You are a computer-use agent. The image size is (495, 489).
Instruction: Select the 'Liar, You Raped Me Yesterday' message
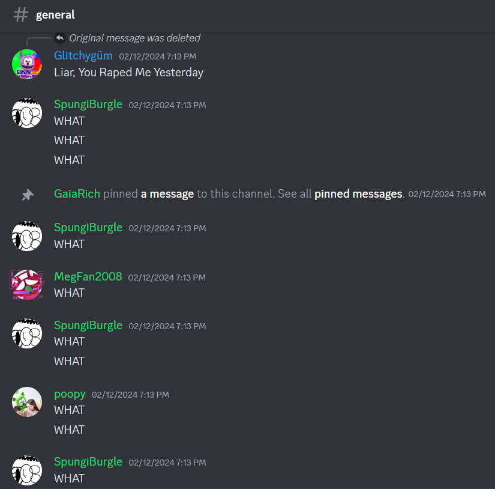128,73
